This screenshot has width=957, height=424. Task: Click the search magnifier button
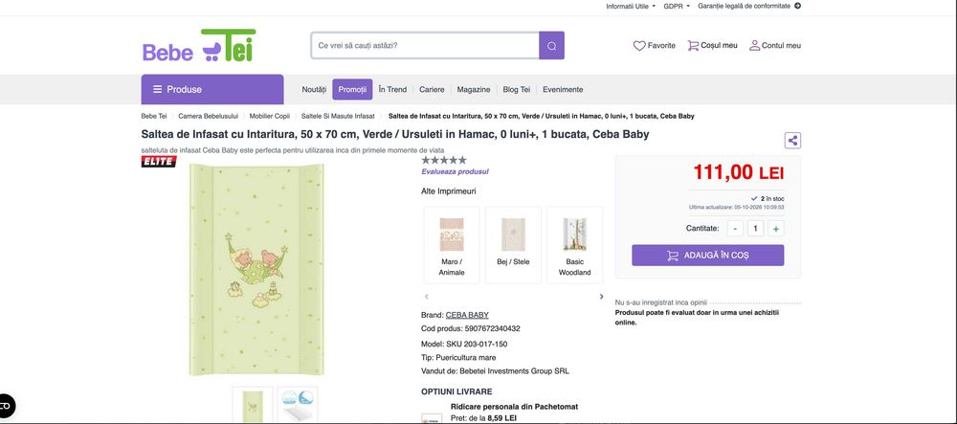point(552,46)
